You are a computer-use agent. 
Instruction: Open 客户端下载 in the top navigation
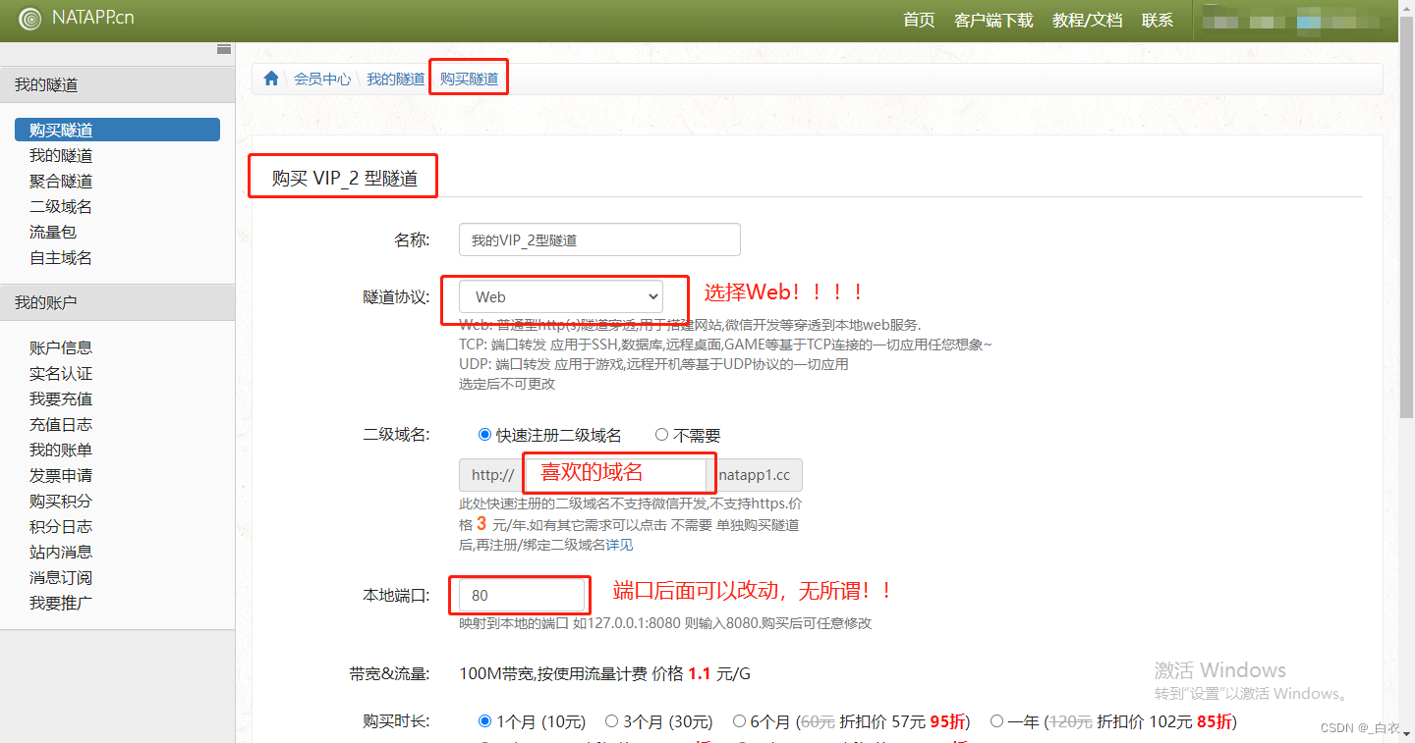pos(993,20)
